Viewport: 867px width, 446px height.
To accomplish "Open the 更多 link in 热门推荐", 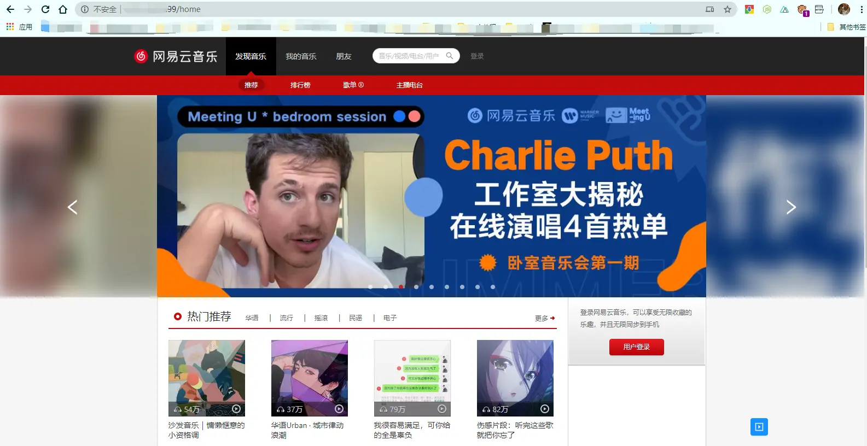I will point(545,318).
